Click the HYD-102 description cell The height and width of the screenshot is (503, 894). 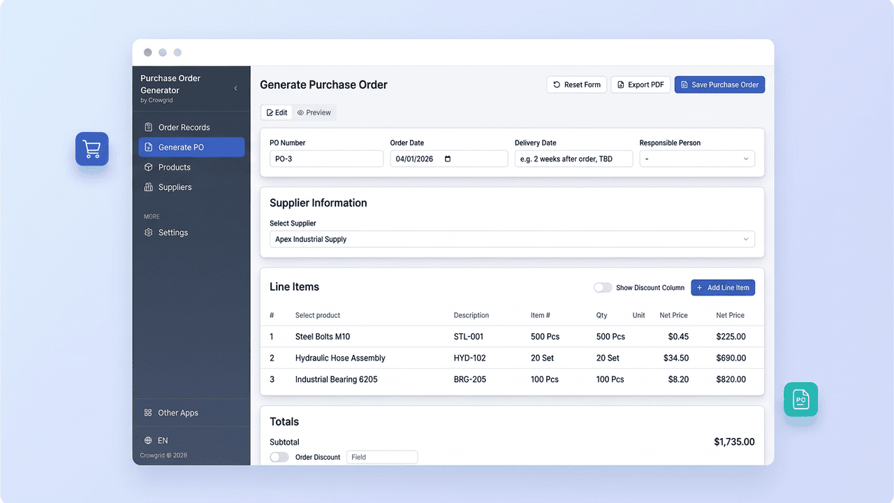coord(469,358)
